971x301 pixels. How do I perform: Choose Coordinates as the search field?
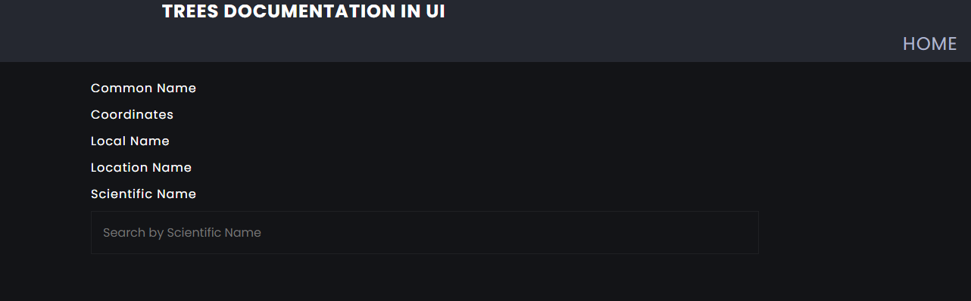click(132, 115)
